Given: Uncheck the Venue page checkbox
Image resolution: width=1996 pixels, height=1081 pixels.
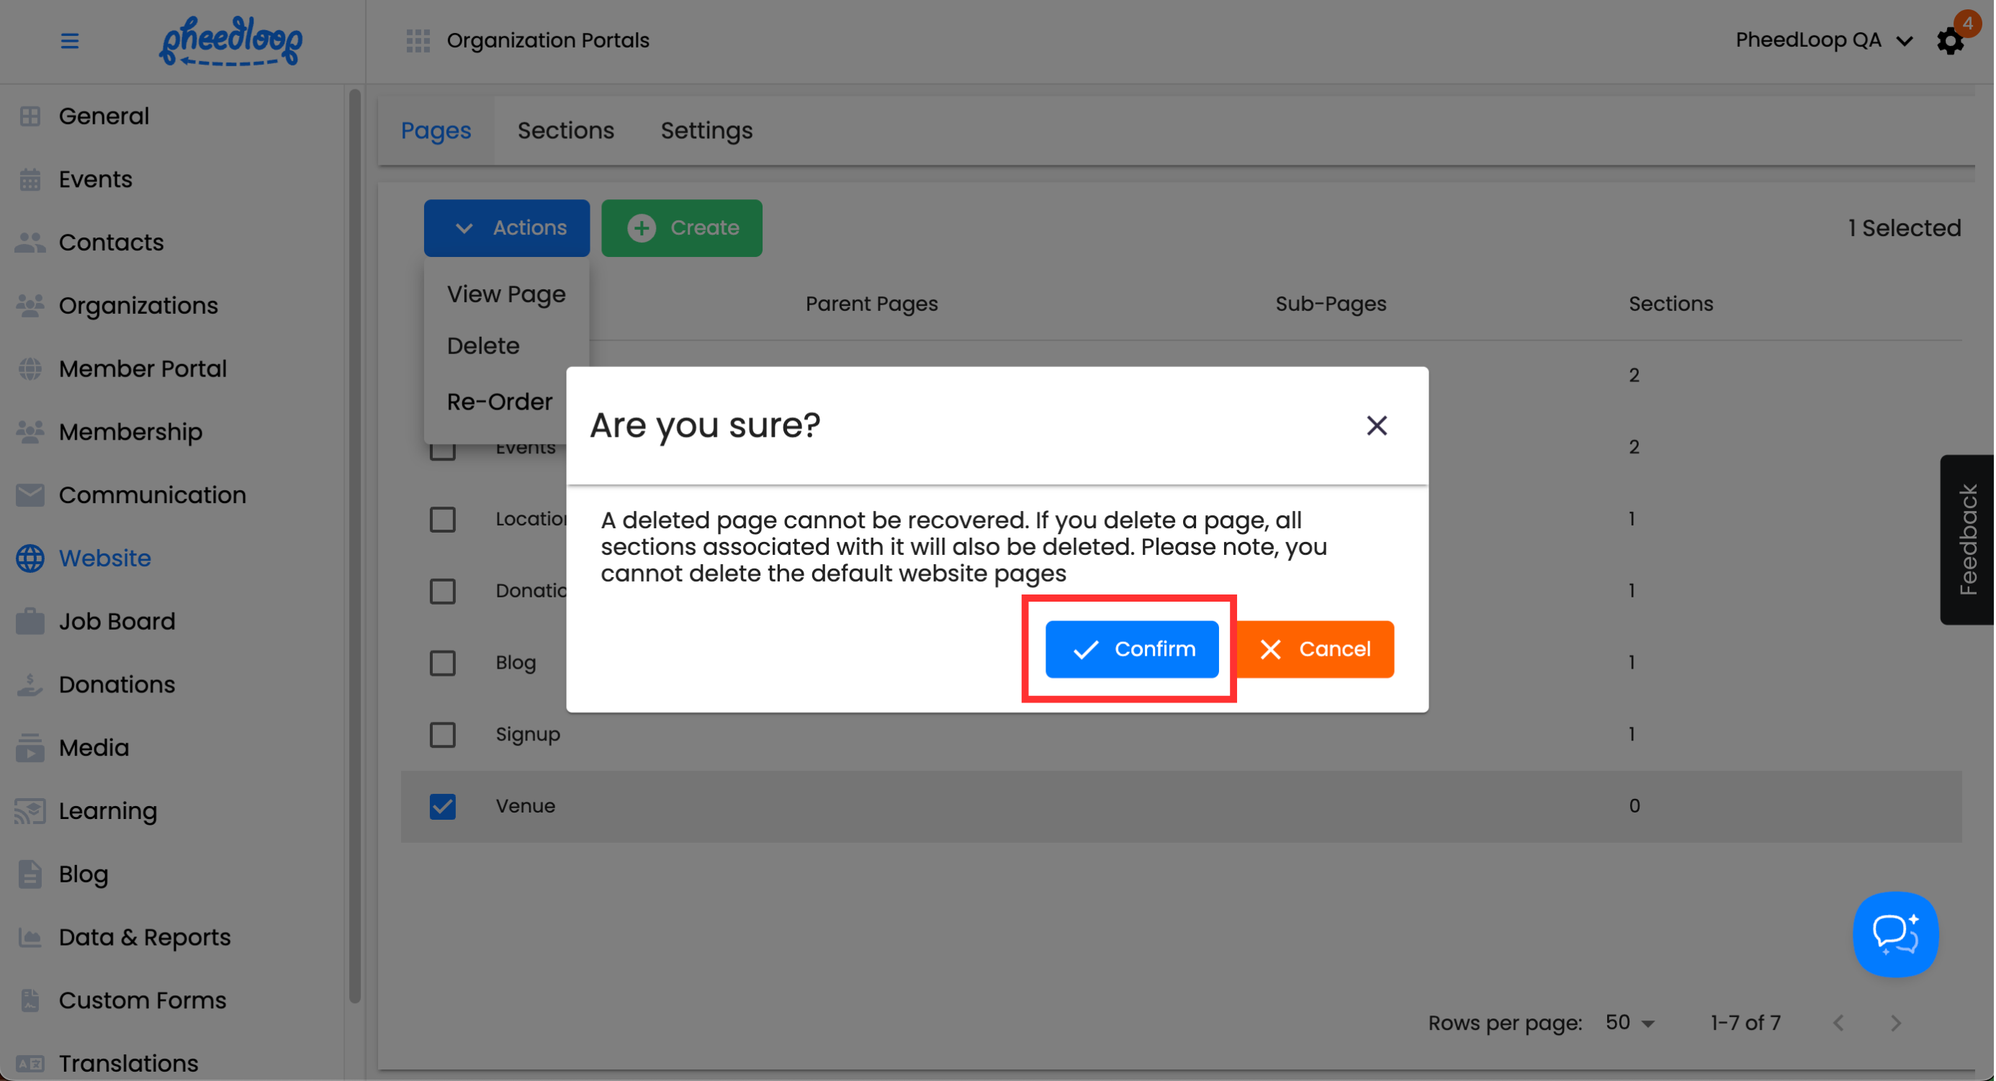Looking at the screenshot, I should tap(442, 806).
